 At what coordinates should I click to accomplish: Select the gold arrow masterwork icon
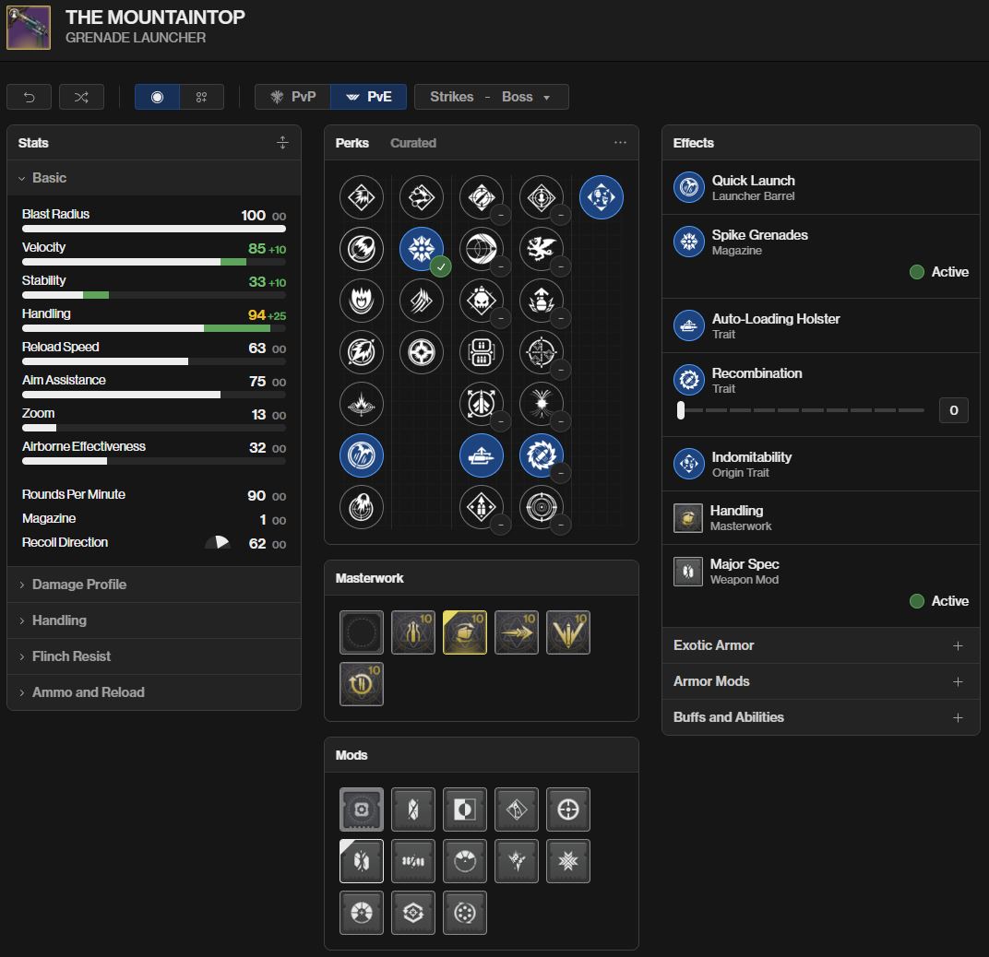coord(517,632)
